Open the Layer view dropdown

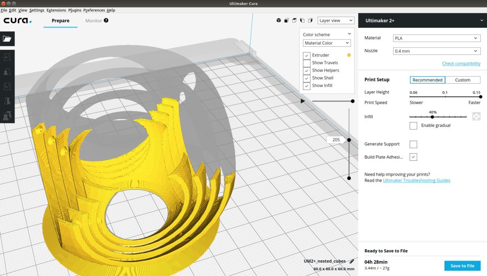tap(336, 20)
